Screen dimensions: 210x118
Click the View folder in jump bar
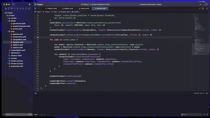(54, 12)
